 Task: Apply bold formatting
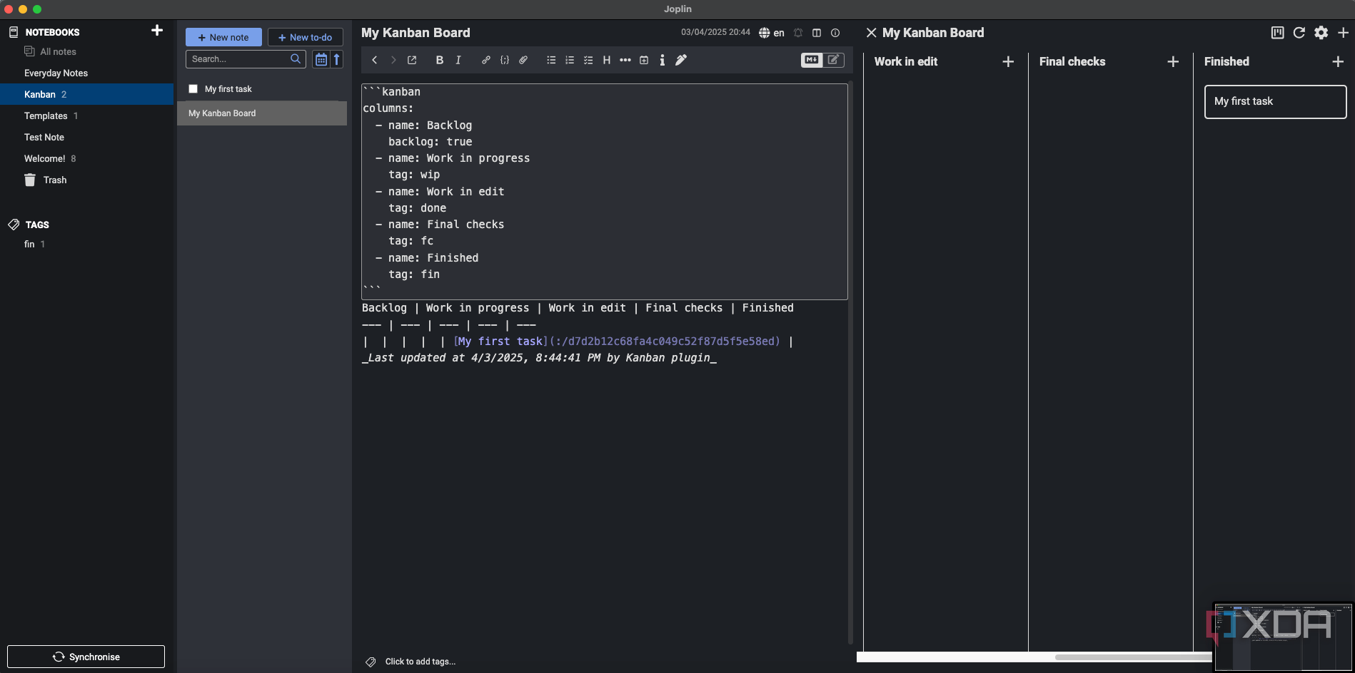(440, 60)
